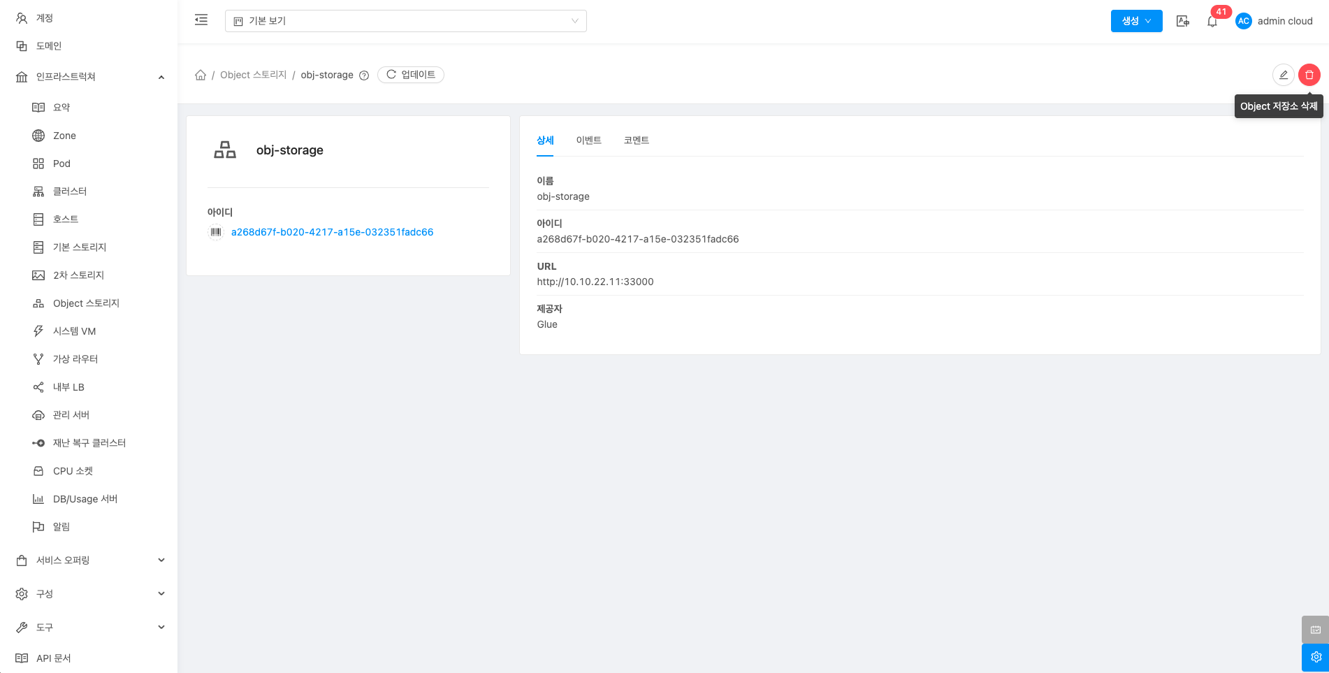Switch to the 이벤트 tab
Image resolution: width=1329 pixels, height=673 pixels.
pyautogui.click(x=588, y=140)
